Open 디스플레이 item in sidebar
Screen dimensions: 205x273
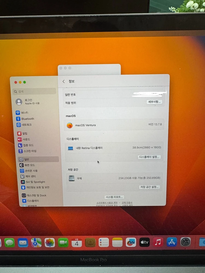[31, 201]
